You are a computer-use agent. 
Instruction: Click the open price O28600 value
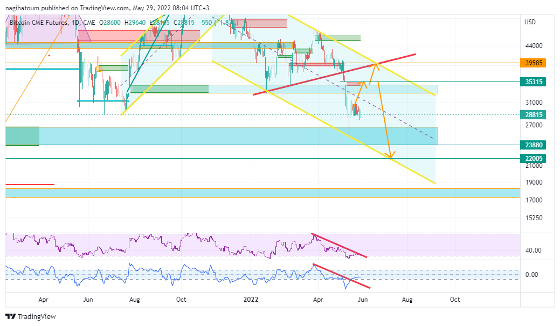(109, 23)
